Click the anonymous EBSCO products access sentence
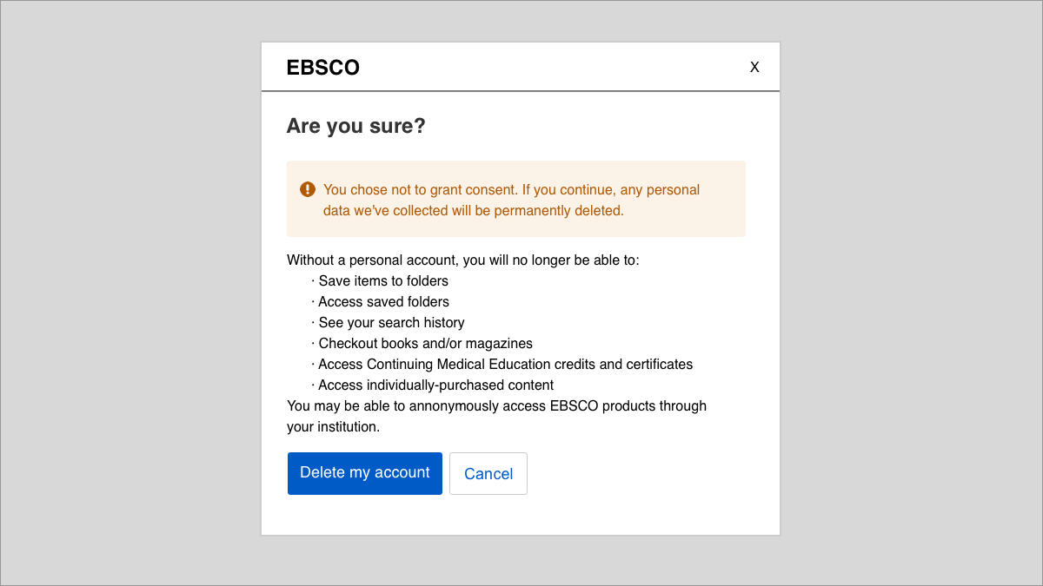This screenshot has height=586, width=1043. (496, 405)
